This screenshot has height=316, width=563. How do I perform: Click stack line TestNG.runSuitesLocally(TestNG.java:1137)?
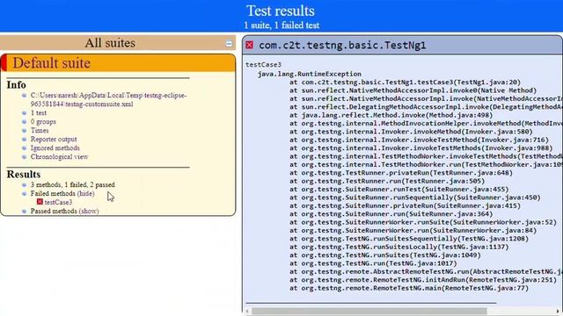pyautogui.click(x=399, y=247)
